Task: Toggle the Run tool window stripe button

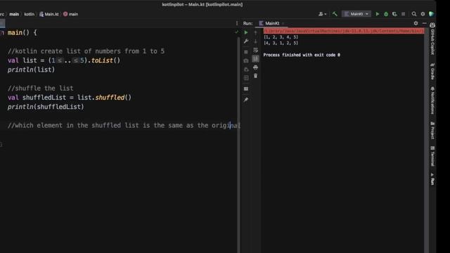Action: 432,179
